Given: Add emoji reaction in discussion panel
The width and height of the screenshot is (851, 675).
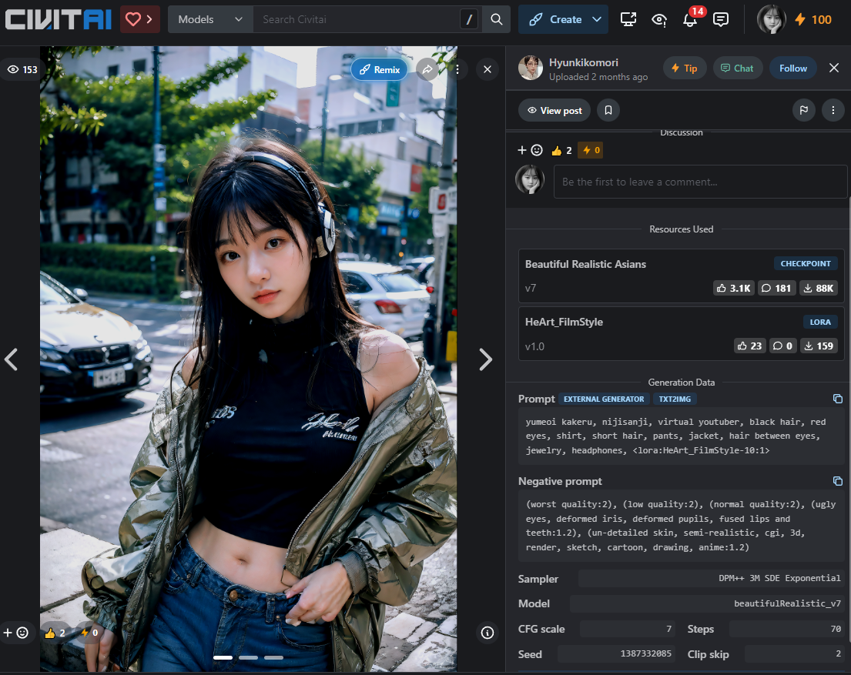Looking at the screenshot, I should pos(531,150).
